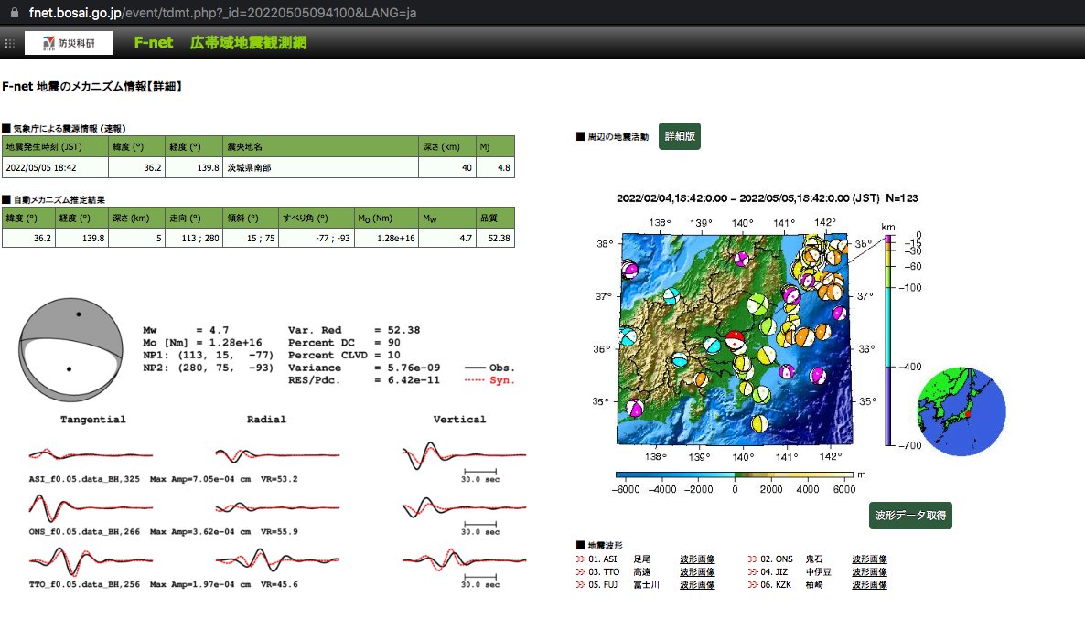Image resolution: width=1085 pixels, height=618 pixels.
Task: Click the black Obs. legend entry
Action: coord(489,368)
